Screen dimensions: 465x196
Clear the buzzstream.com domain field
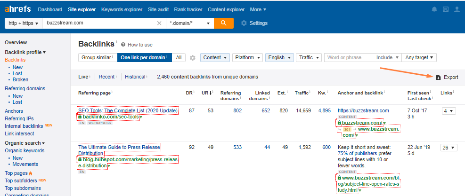tap(159, 23)
